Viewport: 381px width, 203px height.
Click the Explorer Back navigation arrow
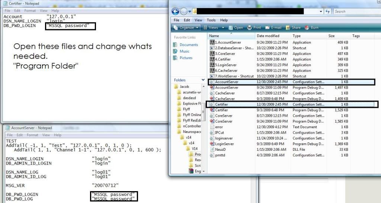(x=175, y=11)
